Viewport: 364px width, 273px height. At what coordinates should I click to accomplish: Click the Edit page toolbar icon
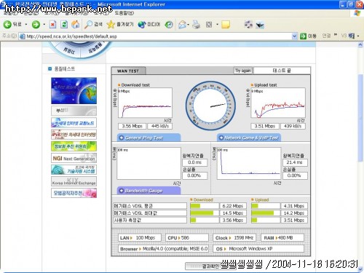(209, 25)
